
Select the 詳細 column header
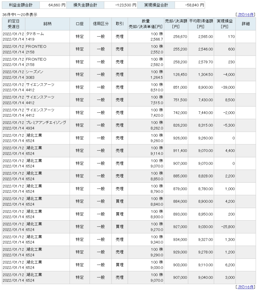246,24
